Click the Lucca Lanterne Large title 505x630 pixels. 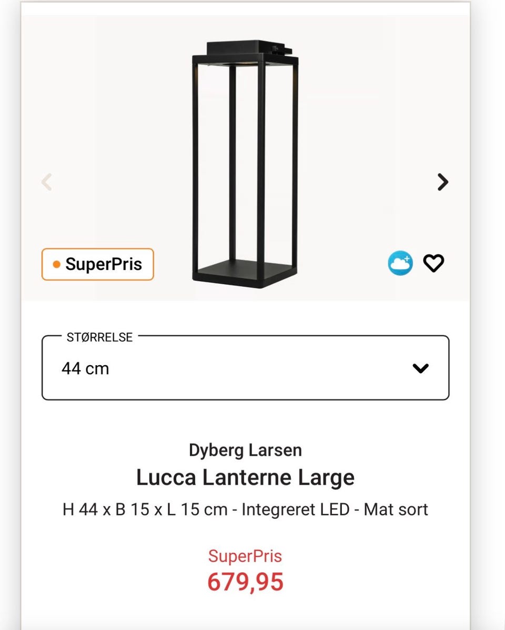click(x=245, y=478)
